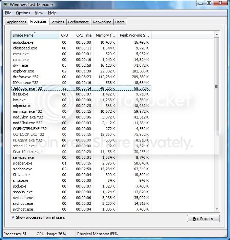This screenshot has height=240, width=230.
Task: Close the Windows Task Manager window
Action: [x=220, y=3]
